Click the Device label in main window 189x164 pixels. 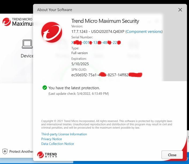pyautogui.click(x=27, y=56)
